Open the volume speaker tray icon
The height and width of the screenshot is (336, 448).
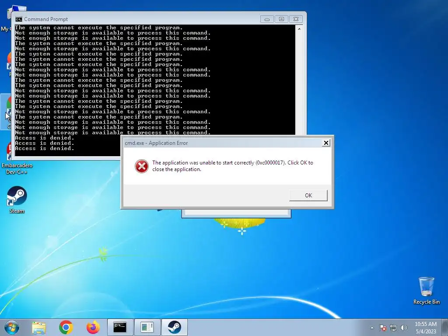[403, 328]
